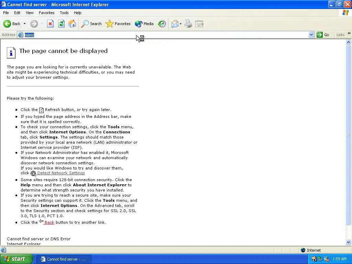Restore down the Internet Explorer window
The height and width of the screenshot is (264, 352).
[x=339, y=4]
